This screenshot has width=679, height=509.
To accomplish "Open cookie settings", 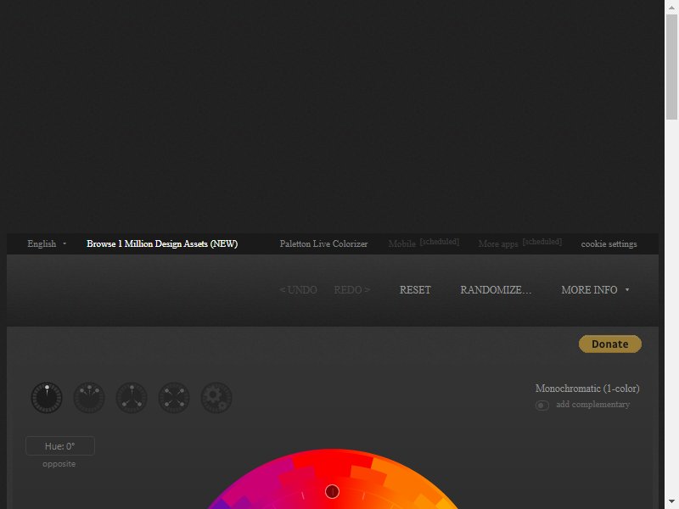I will 609,243.
